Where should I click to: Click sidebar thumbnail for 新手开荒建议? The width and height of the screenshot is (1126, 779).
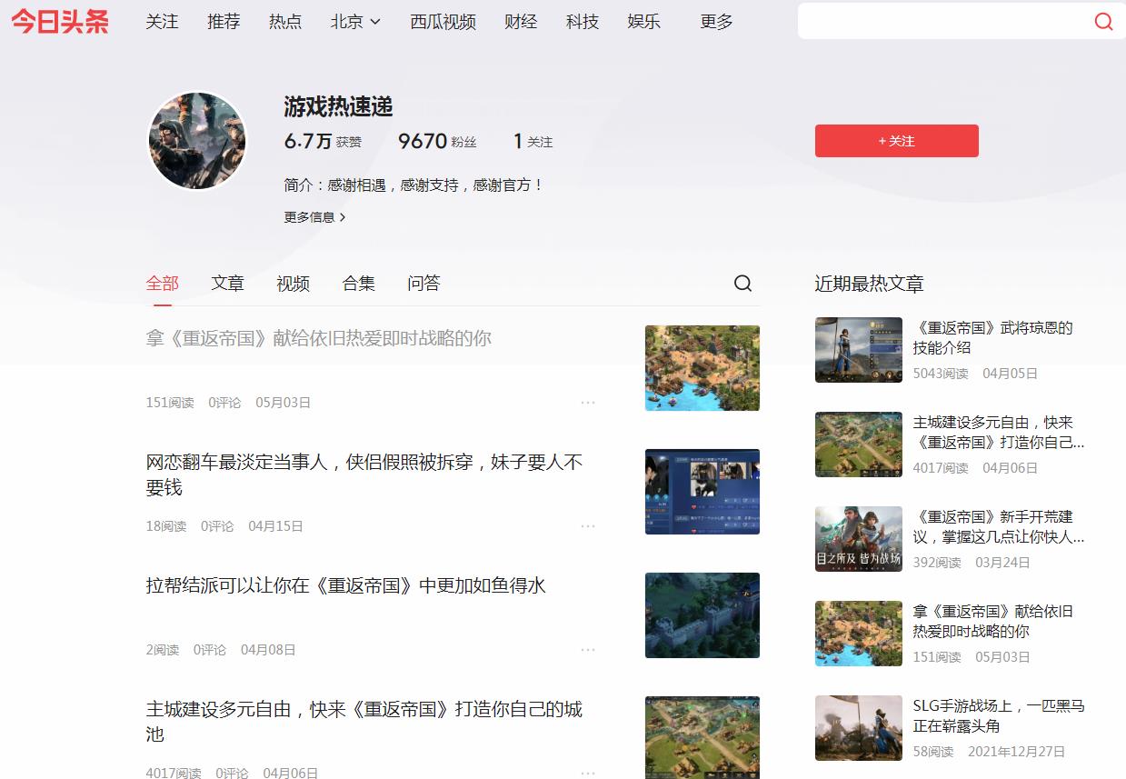tap(859, 539)
